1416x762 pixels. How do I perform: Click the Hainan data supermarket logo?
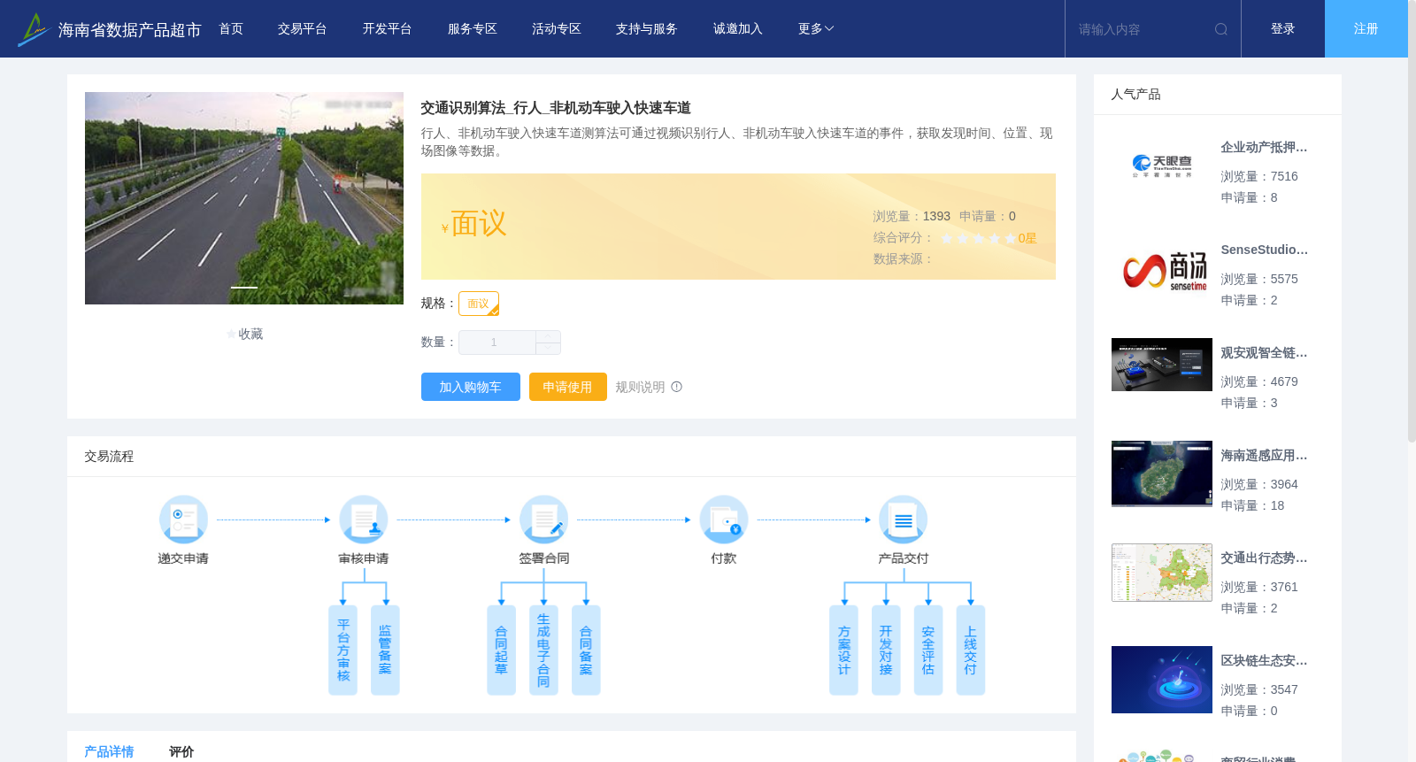pos(109,29)
